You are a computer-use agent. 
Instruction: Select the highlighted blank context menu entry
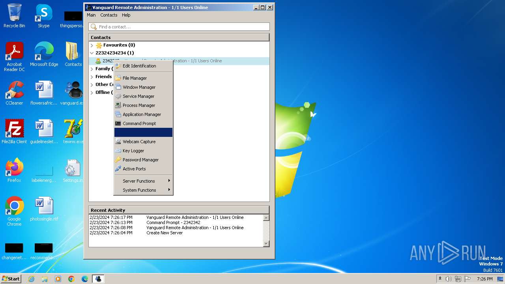(143, 133)
